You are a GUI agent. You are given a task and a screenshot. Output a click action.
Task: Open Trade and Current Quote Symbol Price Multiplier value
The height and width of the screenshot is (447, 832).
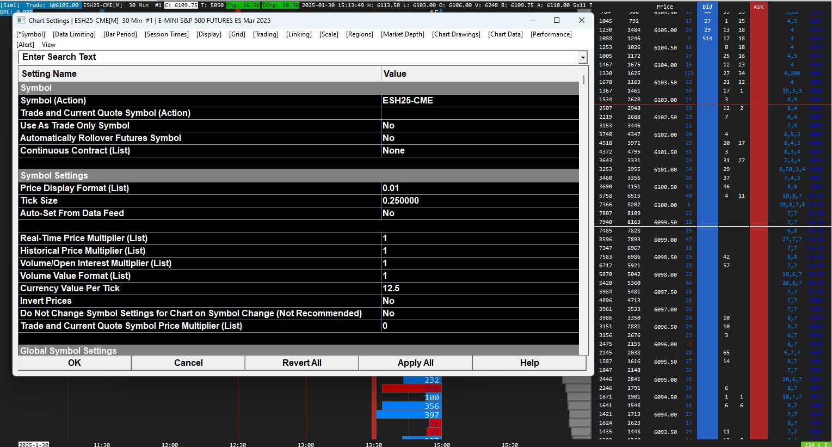(x=480, y=326)
